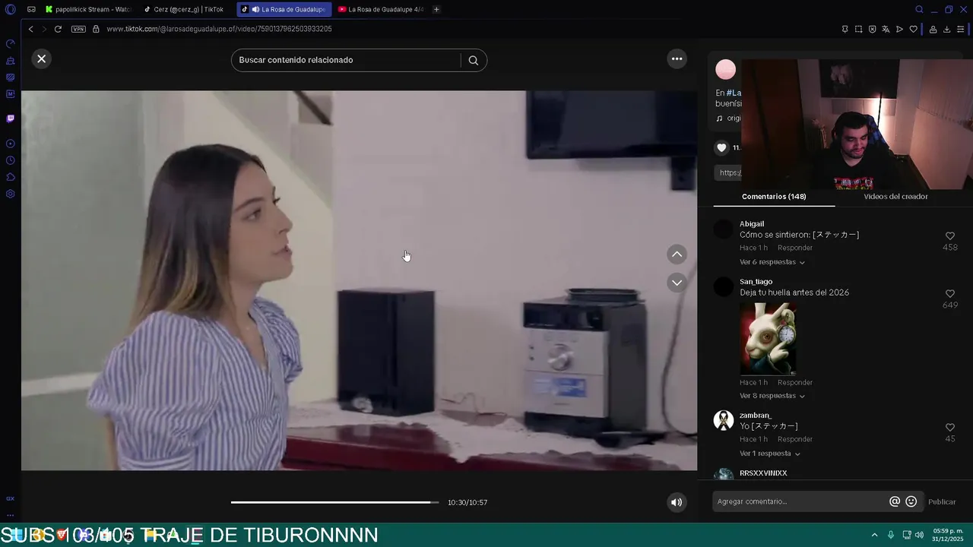Open the browser profile account icon
The width and height of the screenshot is (973, 547).
click(933, 29)
